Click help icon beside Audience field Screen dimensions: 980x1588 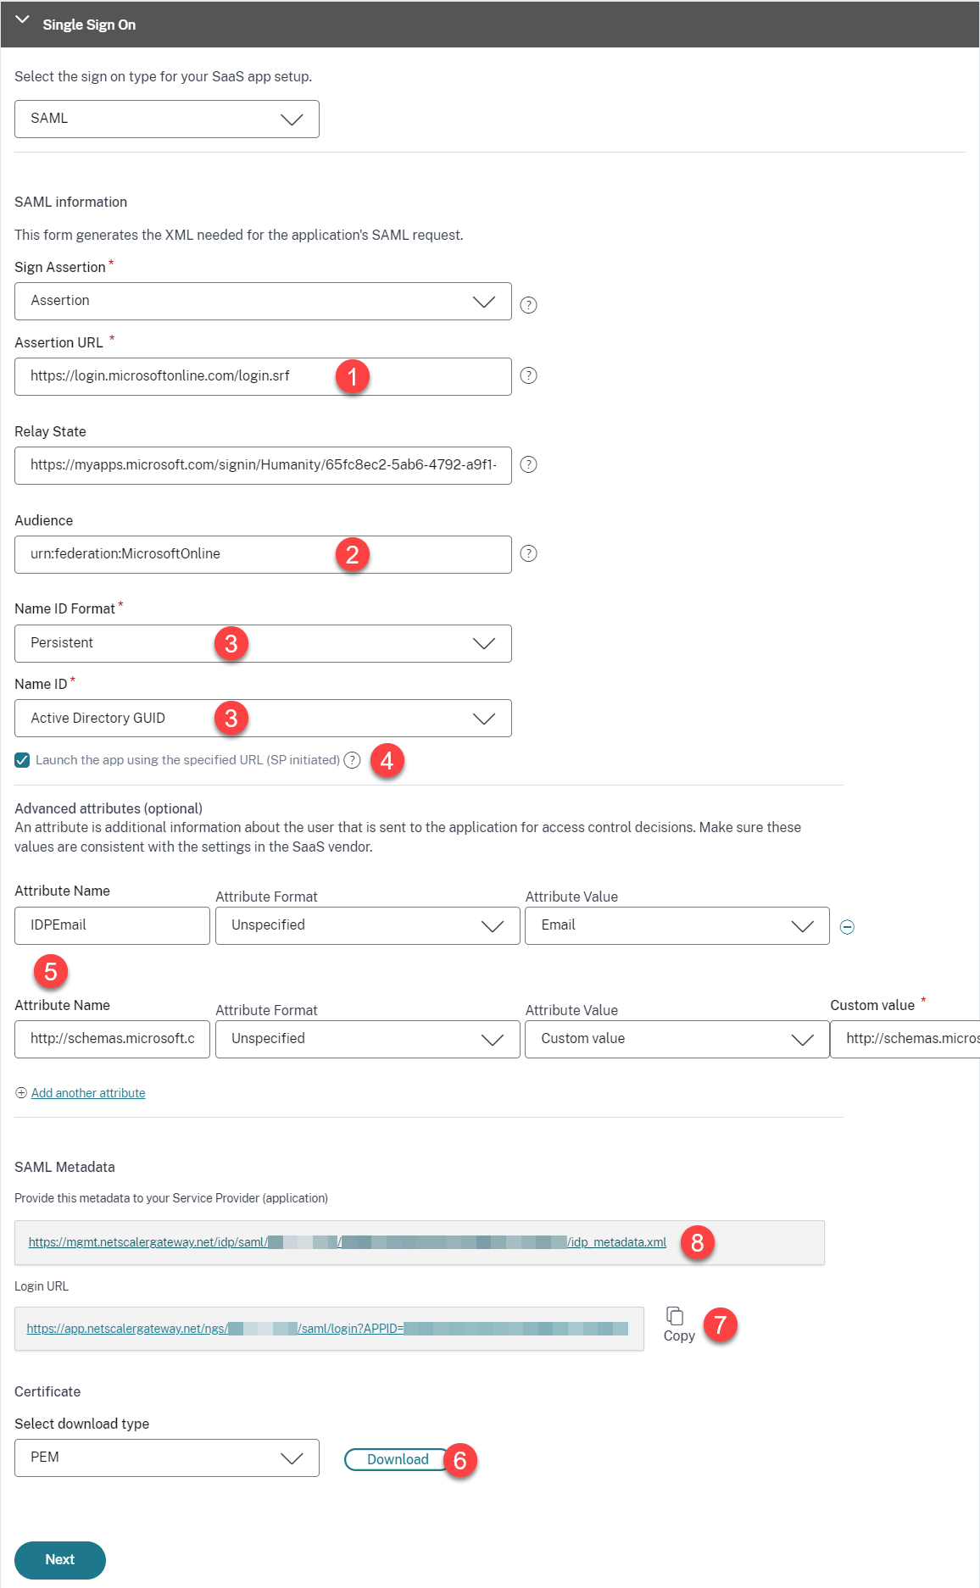tap(528, 553)
